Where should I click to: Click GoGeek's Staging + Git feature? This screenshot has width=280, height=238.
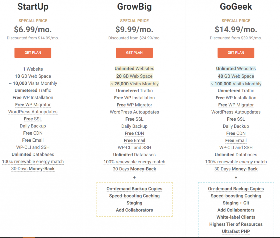tap(236, 203)
